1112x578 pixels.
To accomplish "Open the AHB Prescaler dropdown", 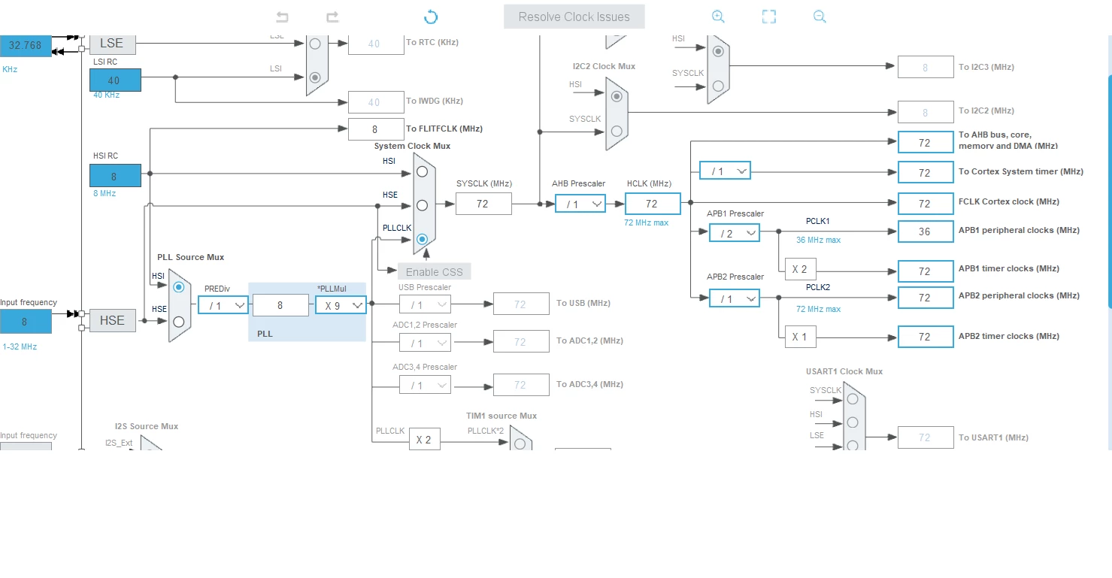I will pyautogui.click(x=580, y=204).
